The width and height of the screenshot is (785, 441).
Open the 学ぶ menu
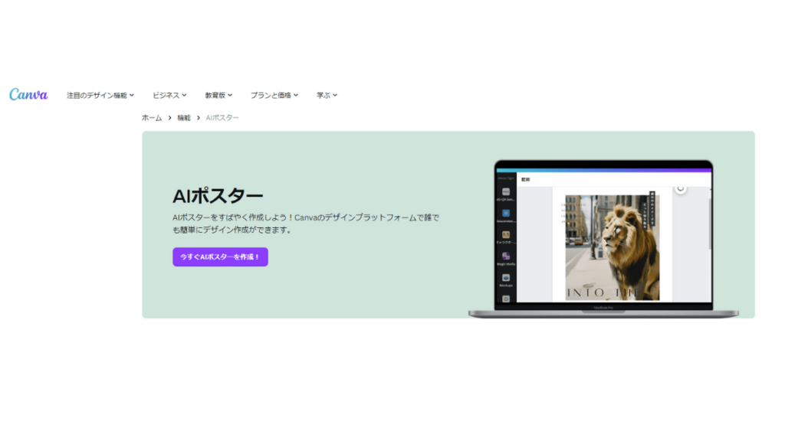327,96
